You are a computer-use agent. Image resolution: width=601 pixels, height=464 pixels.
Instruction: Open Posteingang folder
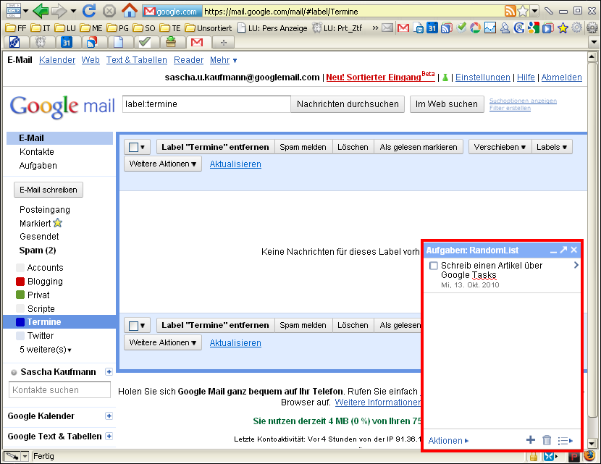(45, 210)
